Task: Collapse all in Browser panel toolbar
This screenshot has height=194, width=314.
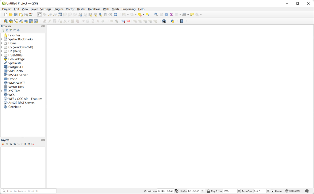Action: (x=14, y=30)
